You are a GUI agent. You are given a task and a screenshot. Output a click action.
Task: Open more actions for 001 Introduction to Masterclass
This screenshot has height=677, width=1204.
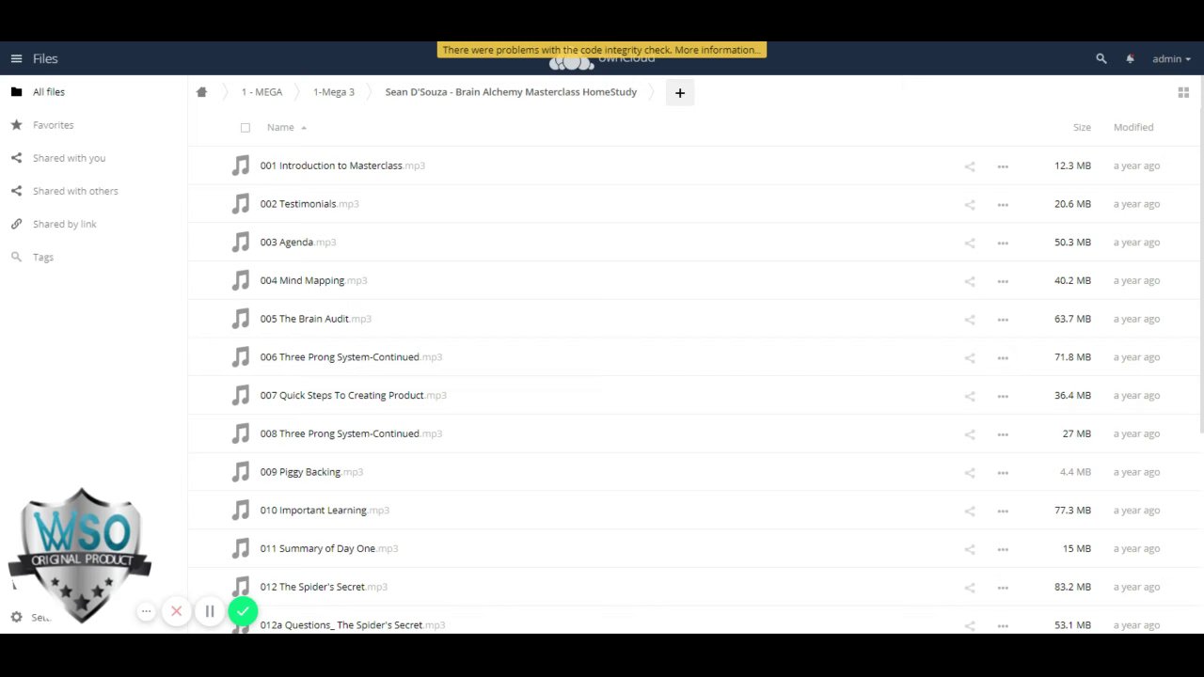(x=1003, y=166)
